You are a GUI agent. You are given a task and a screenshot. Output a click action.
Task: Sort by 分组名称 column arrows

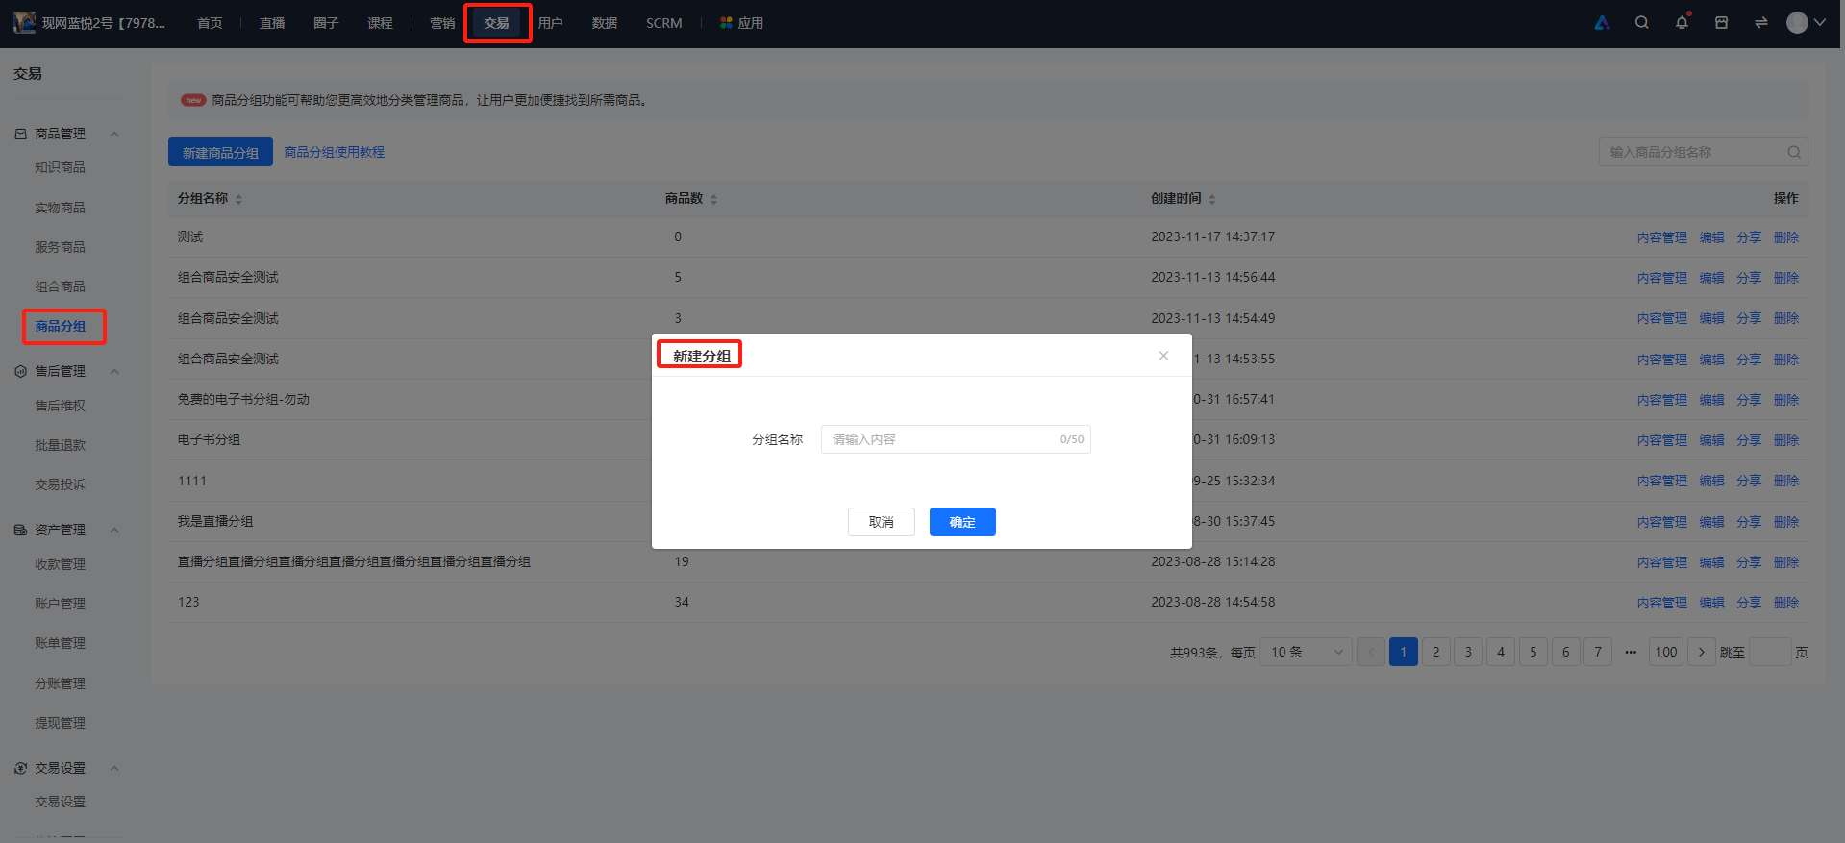pos(238,199)
